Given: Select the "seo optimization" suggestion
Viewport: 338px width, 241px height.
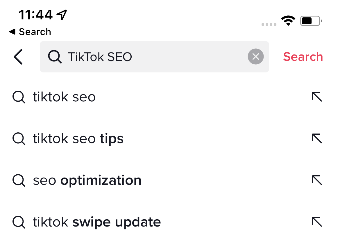Looking at the screenshot, I should (87, 180).
